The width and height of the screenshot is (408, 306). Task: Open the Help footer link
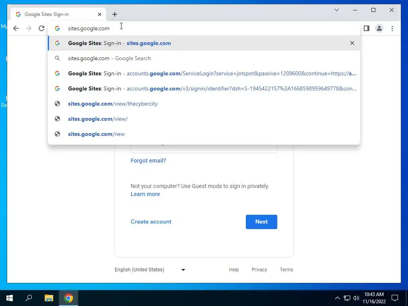click(x=234, y=270)
